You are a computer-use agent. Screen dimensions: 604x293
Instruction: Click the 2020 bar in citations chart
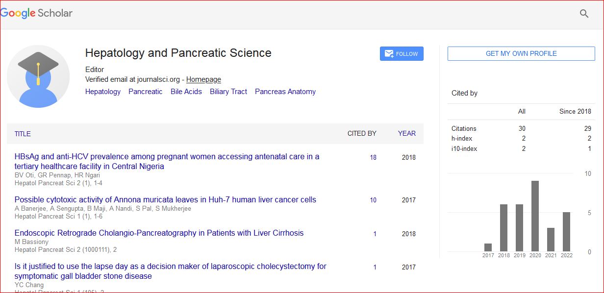coord(535,216)
